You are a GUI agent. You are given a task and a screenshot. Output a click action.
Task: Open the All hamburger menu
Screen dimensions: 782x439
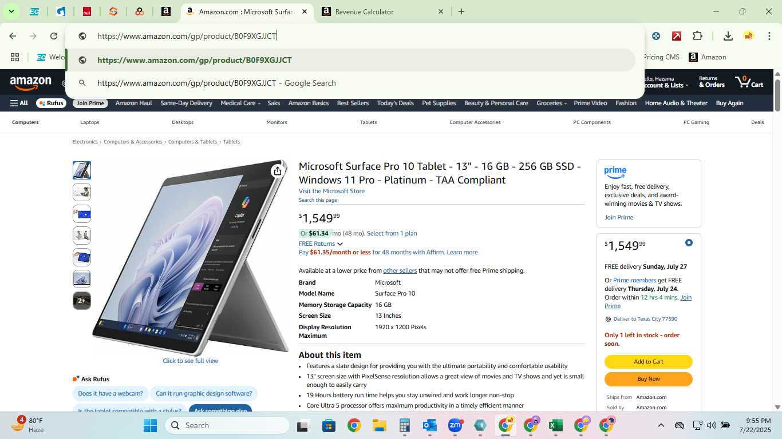click(19, 103)
